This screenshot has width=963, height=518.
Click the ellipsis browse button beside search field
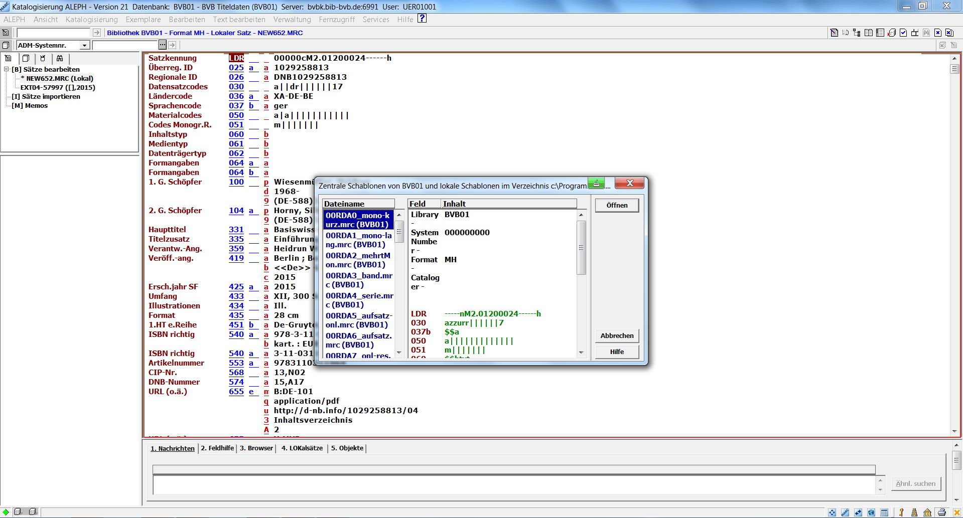click(x=162, y=45)
